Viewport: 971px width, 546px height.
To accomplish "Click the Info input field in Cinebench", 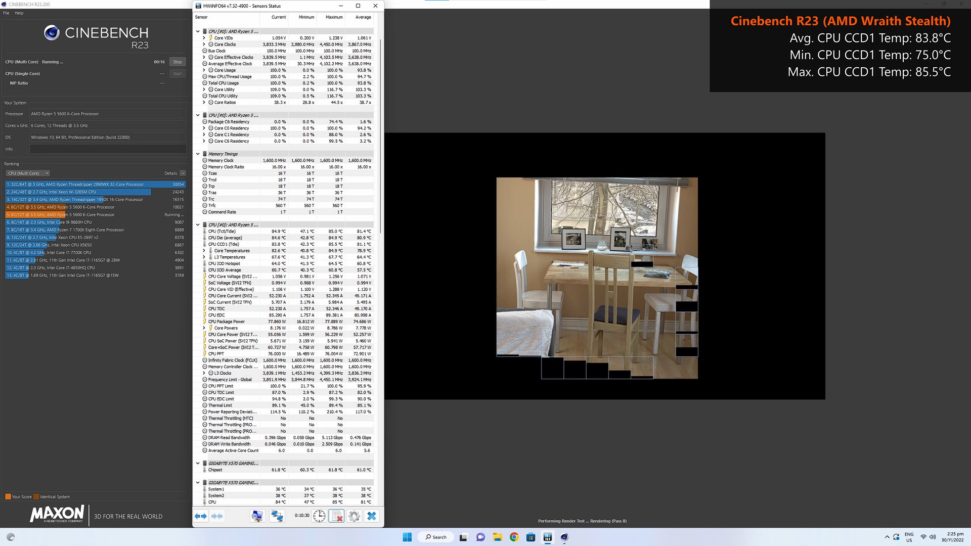I will coord(108,149).
